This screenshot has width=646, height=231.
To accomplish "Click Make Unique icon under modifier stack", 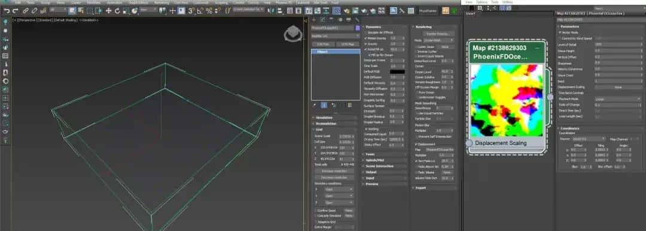I will 333,105.
